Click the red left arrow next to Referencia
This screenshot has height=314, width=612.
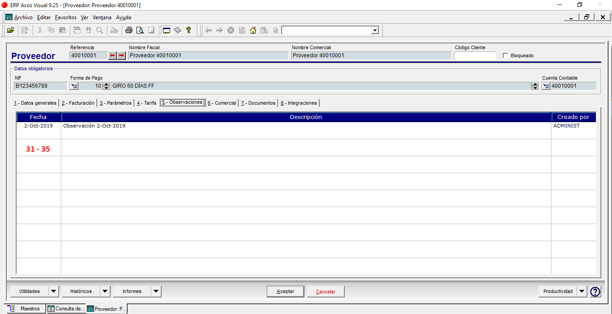[x=113, y=55]
